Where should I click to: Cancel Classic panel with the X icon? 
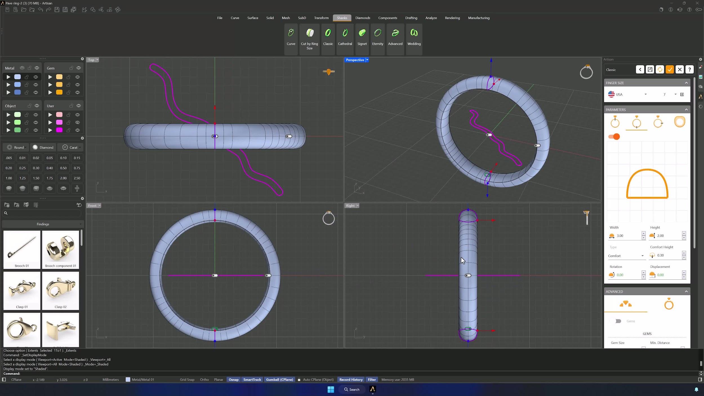pyautogui.click(x=680, y=70)
